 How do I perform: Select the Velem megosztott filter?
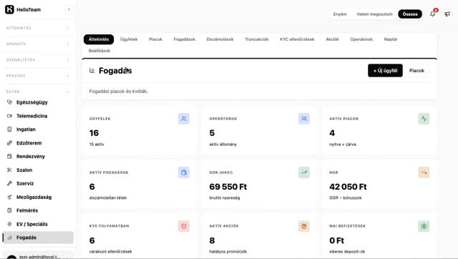374,14
